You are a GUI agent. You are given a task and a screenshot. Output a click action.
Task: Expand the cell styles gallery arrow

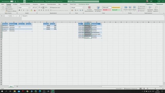[121, 10]
